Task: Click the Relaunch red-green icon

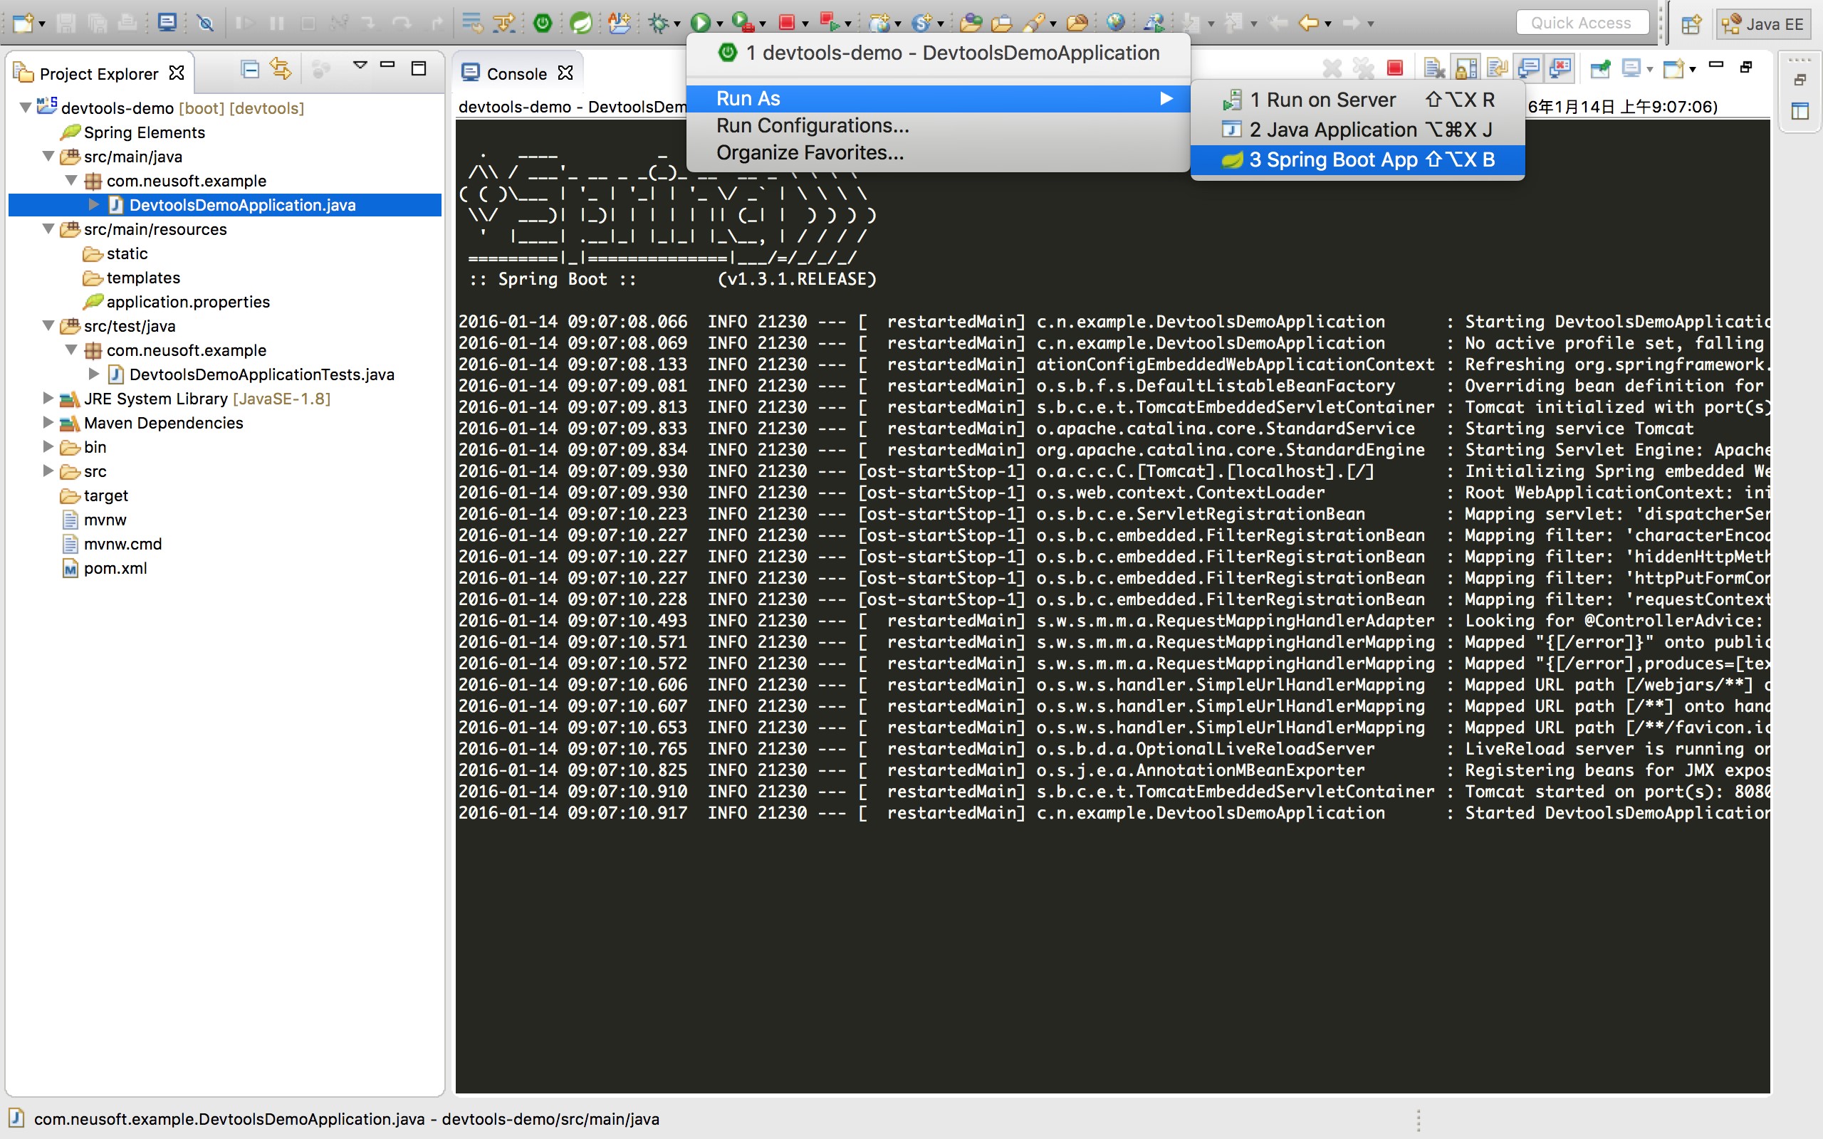Action: pos(830,23)
